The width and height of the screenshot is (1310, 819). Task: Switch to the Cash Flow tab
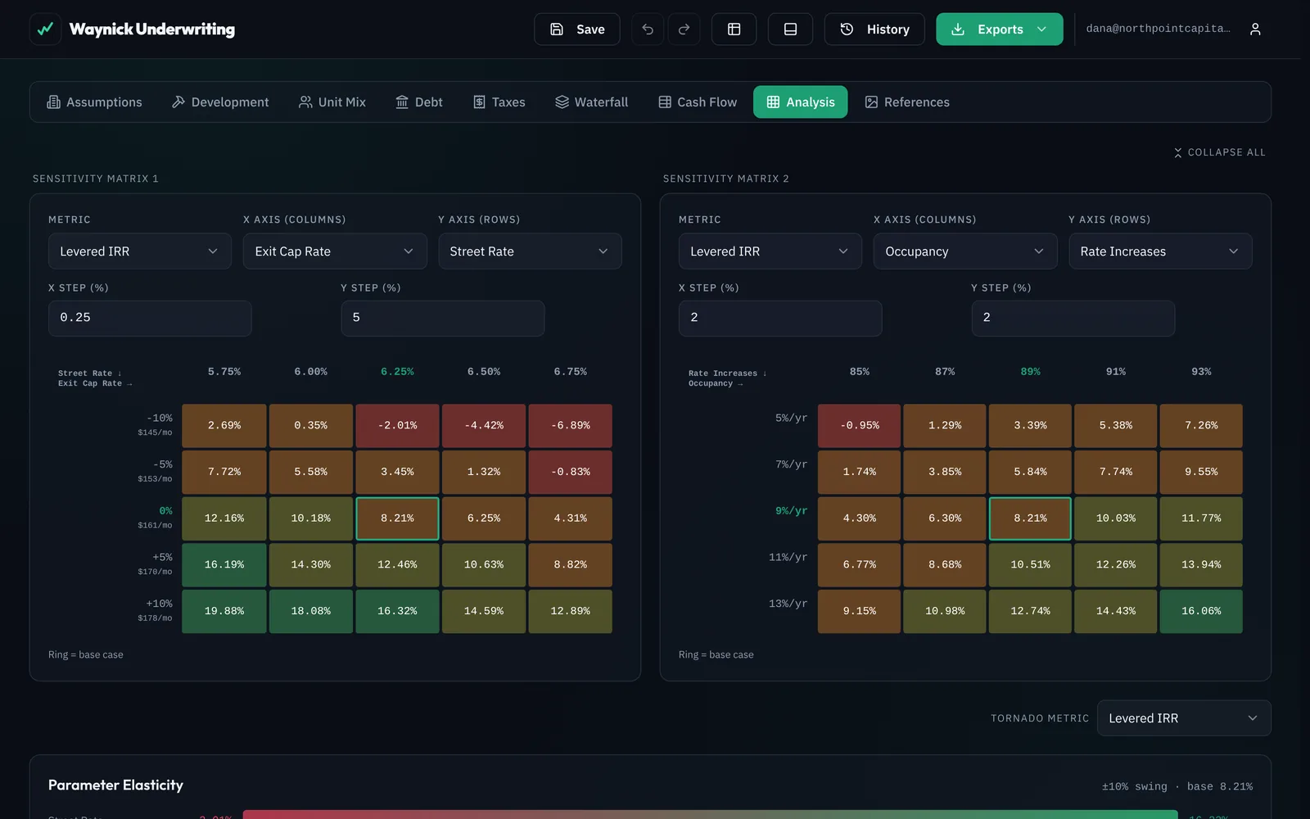coord(698,102)
